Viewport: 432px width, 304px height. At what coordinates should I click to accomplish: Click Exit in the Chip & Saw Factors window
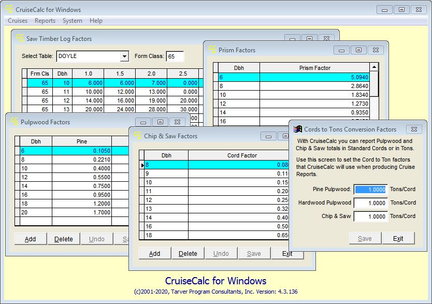[x=287, y=253]
